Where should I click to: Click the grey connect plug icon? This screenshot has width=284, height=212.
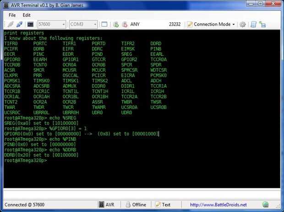tap(11, 24)
